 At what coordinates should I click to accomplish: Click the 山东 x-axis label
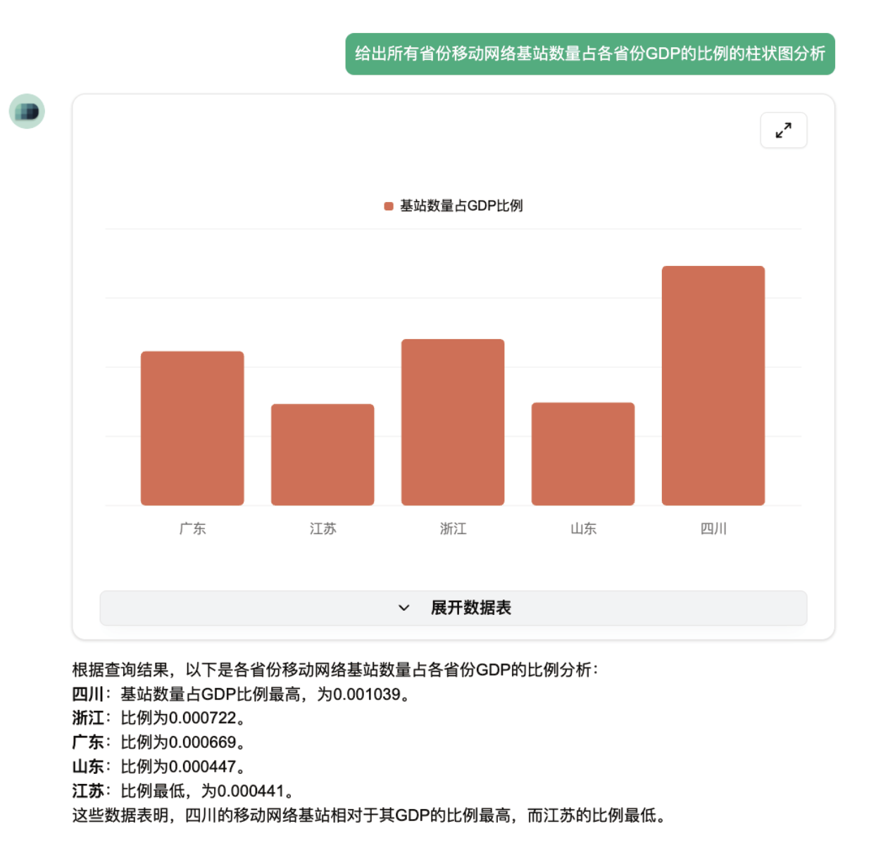point(583,528)
